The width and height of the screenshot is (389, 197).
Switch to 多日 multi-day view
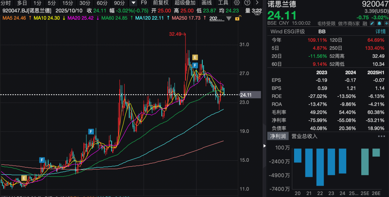22,3
